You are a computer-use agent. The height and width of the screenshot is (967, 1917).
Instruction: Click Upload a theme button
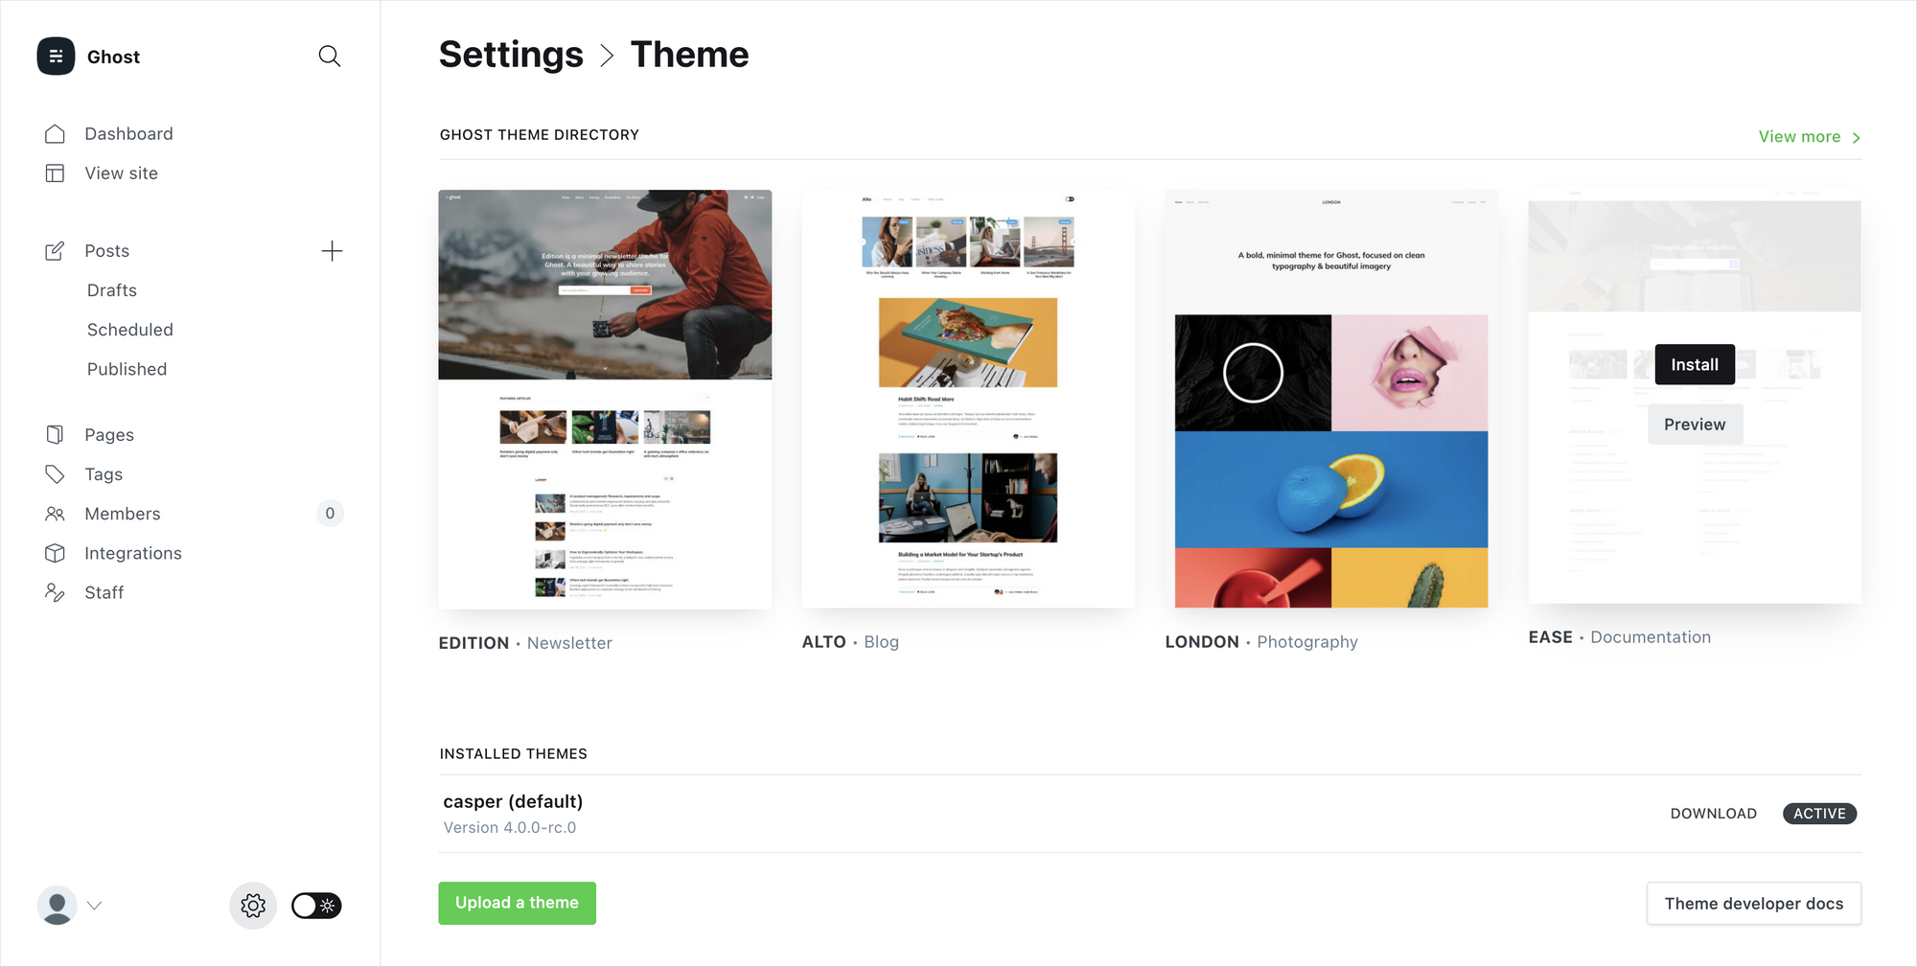(517, 903)
